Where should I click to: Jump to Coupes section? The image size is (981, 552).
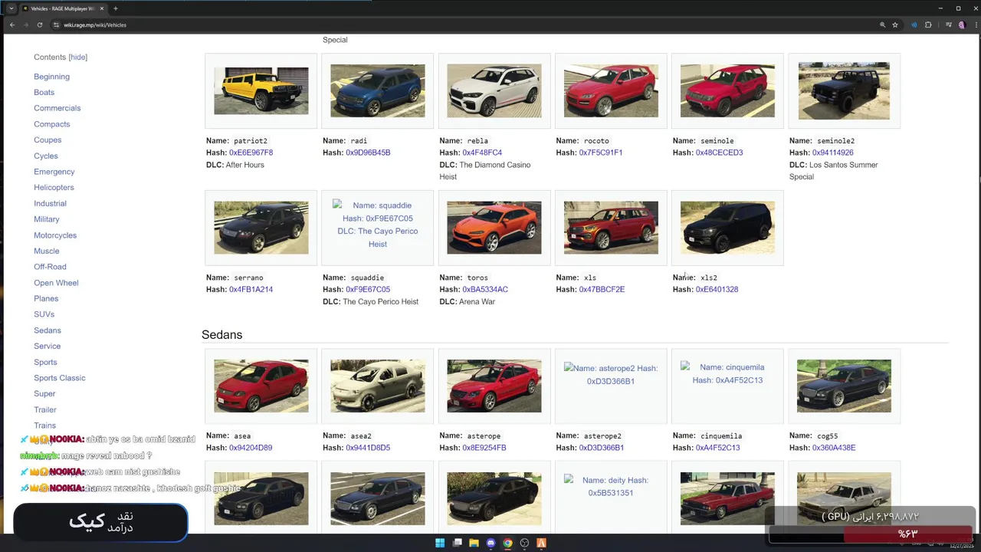(48, 140)
